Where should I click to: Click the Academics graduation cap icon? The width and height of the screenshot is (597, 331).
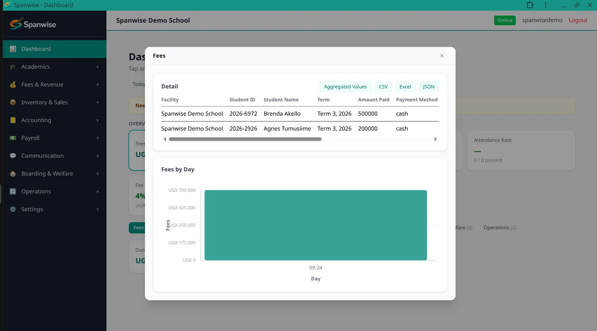pos(13,67)
